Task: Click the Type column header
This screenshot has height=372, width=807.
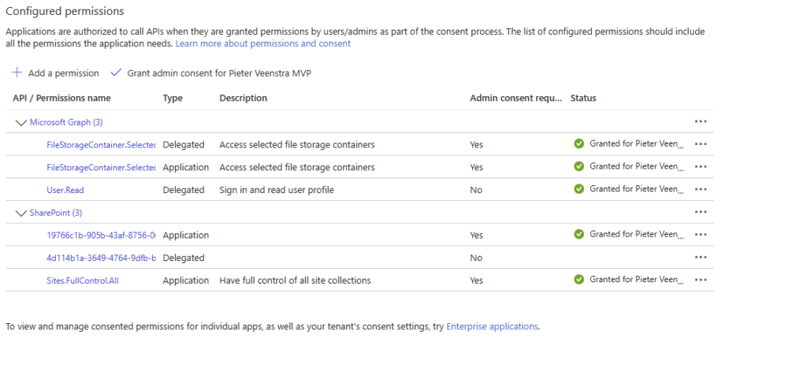Action: click(173, 99)
